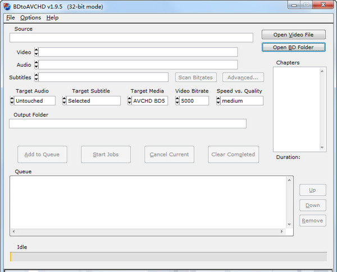This screenshot has height=272, width=337.
Task: Change Target Media AVCHD BD5 spinner
Action: pos(130,101)
